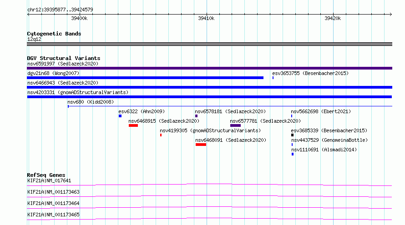Click the small nsv4437529 blue marker

(292, 145)
